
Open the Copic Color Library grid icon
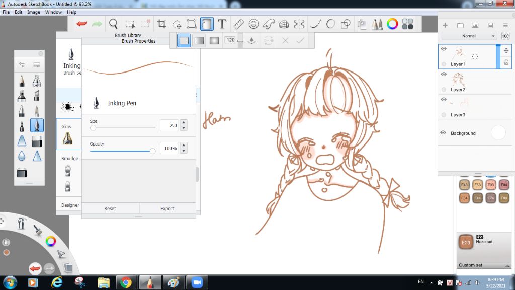[x=407, y=24]
